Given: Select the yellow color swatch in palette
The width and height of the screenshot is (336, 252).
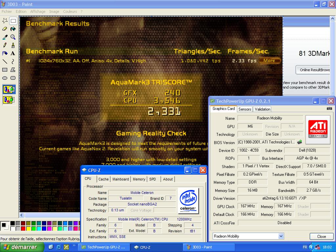Looking at the screenshot, I should tap(28, 228).
